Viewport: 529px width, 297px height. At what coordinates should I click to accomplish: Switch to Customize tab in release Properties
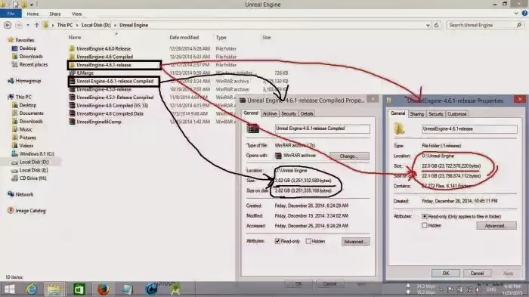(456, 114)
